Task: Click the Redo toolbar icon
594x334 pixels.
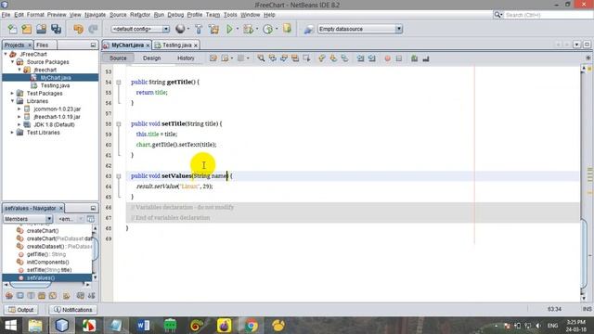Action: tap(93, 29)
